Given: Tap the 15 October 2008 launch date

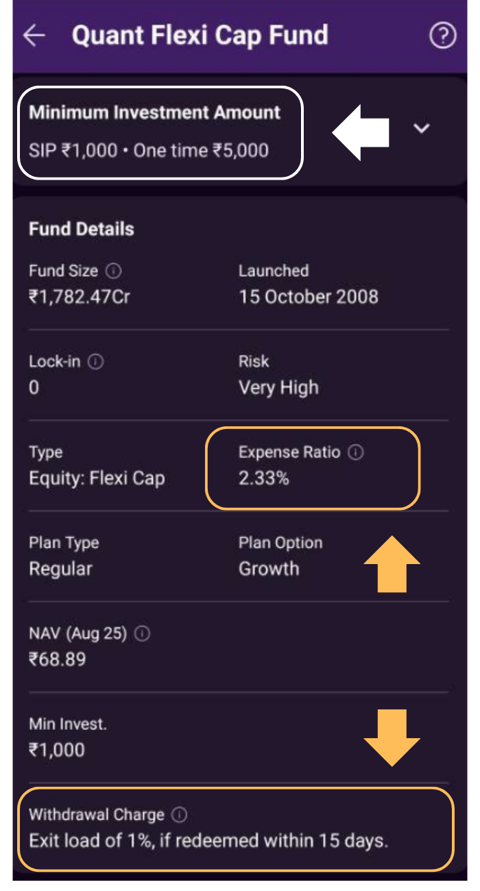Looking at the screenshot, I should tap(309, 297).
